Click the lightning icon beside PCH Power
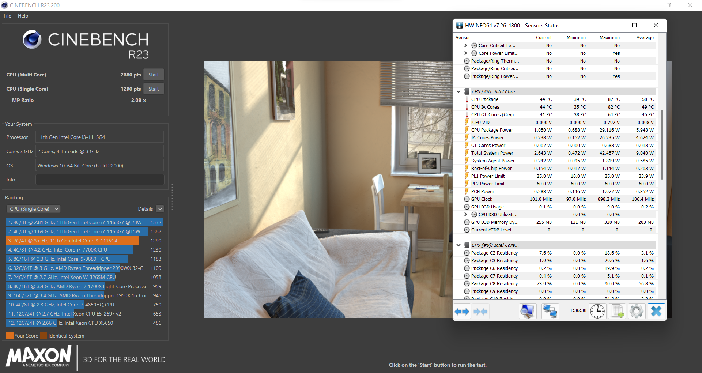The width and height of the screenshot is (702, 373). [467, 191]
